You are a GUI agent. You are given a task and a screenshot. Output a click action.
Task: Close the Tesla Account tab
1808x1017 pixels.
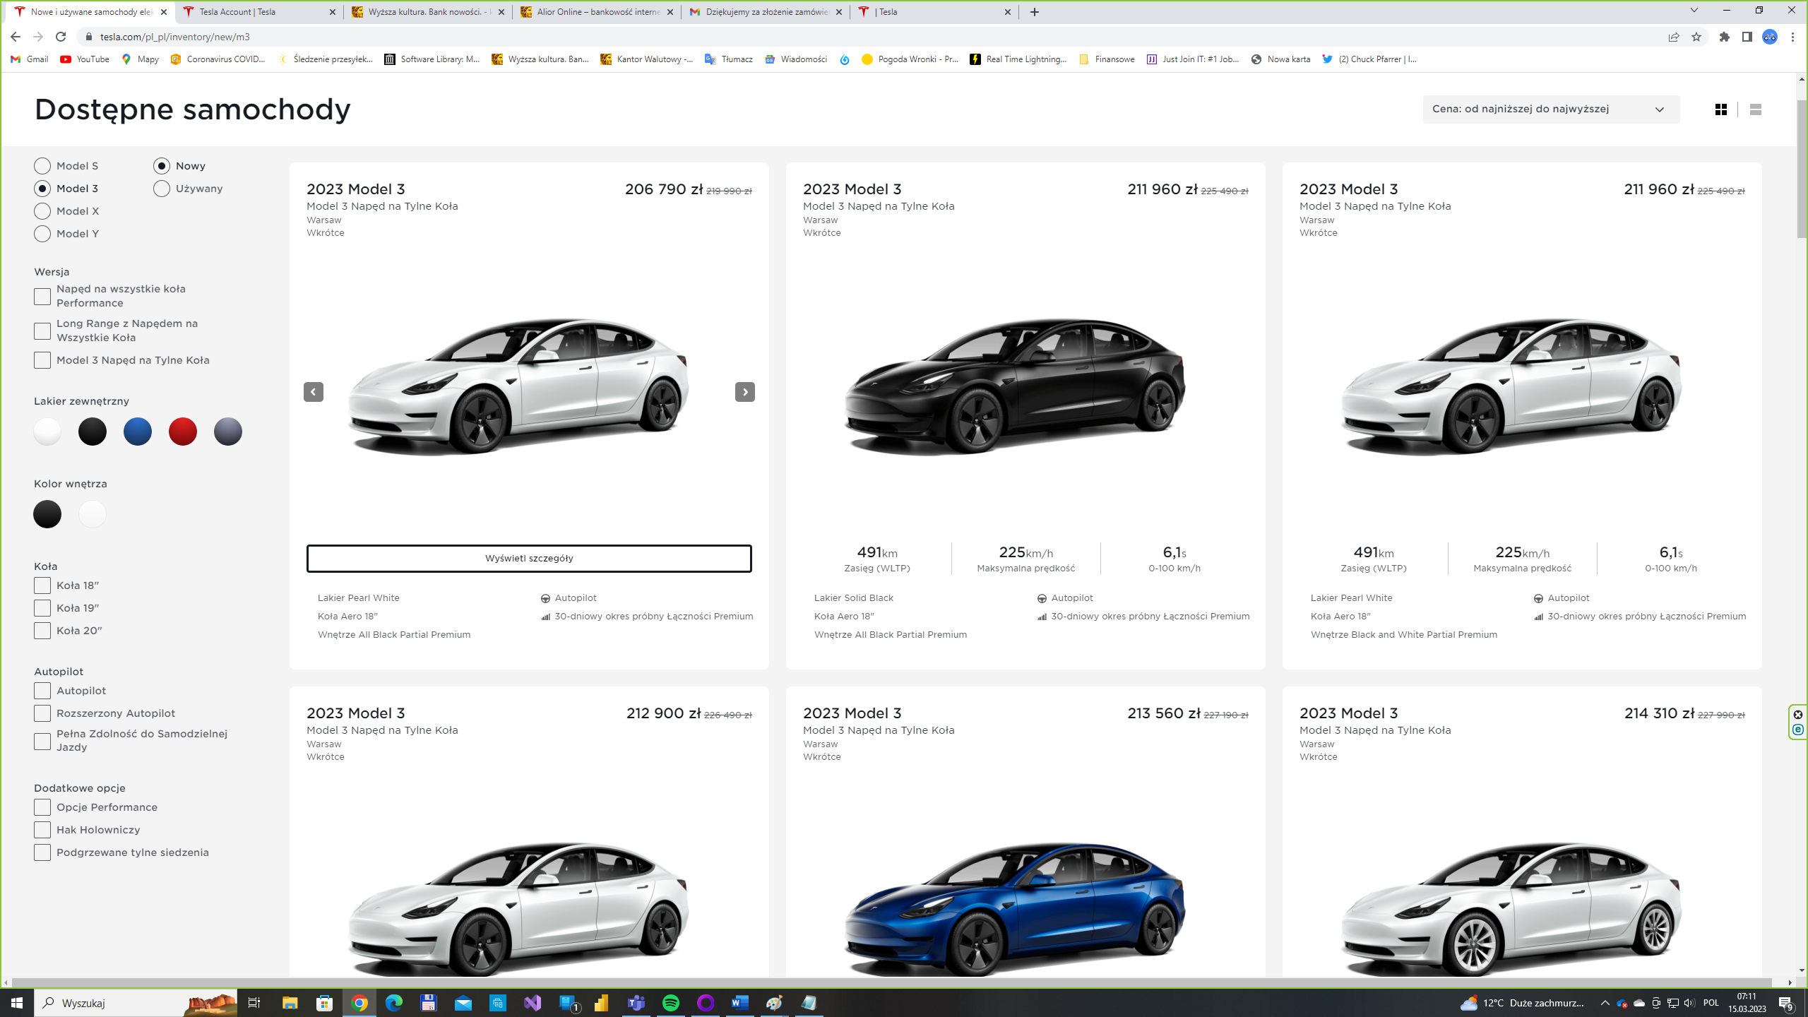(x=333, y=12)
